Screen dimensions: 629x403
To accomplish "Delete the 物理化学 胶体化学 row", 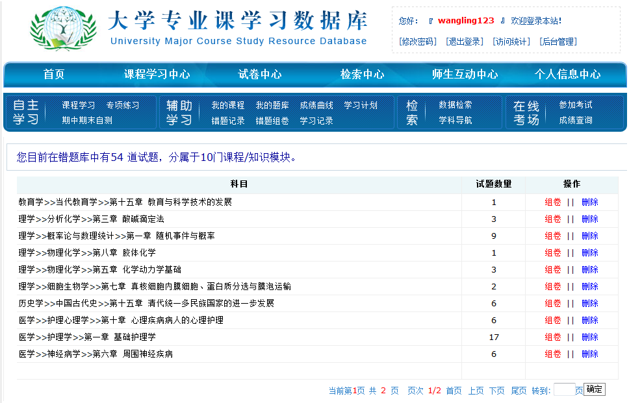I will [590, 252].
